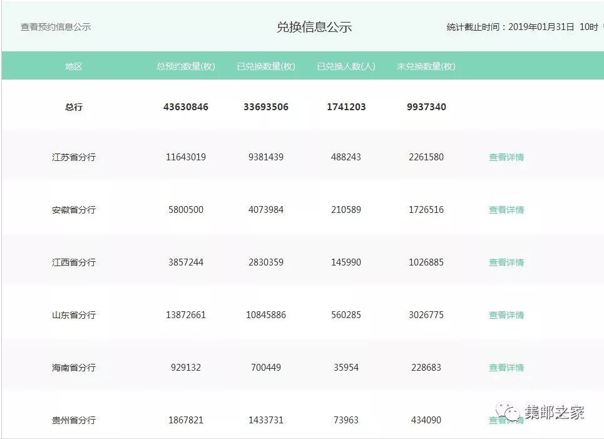
Task: Select value 3026775 in 山东 row
Action: point(426,315)
